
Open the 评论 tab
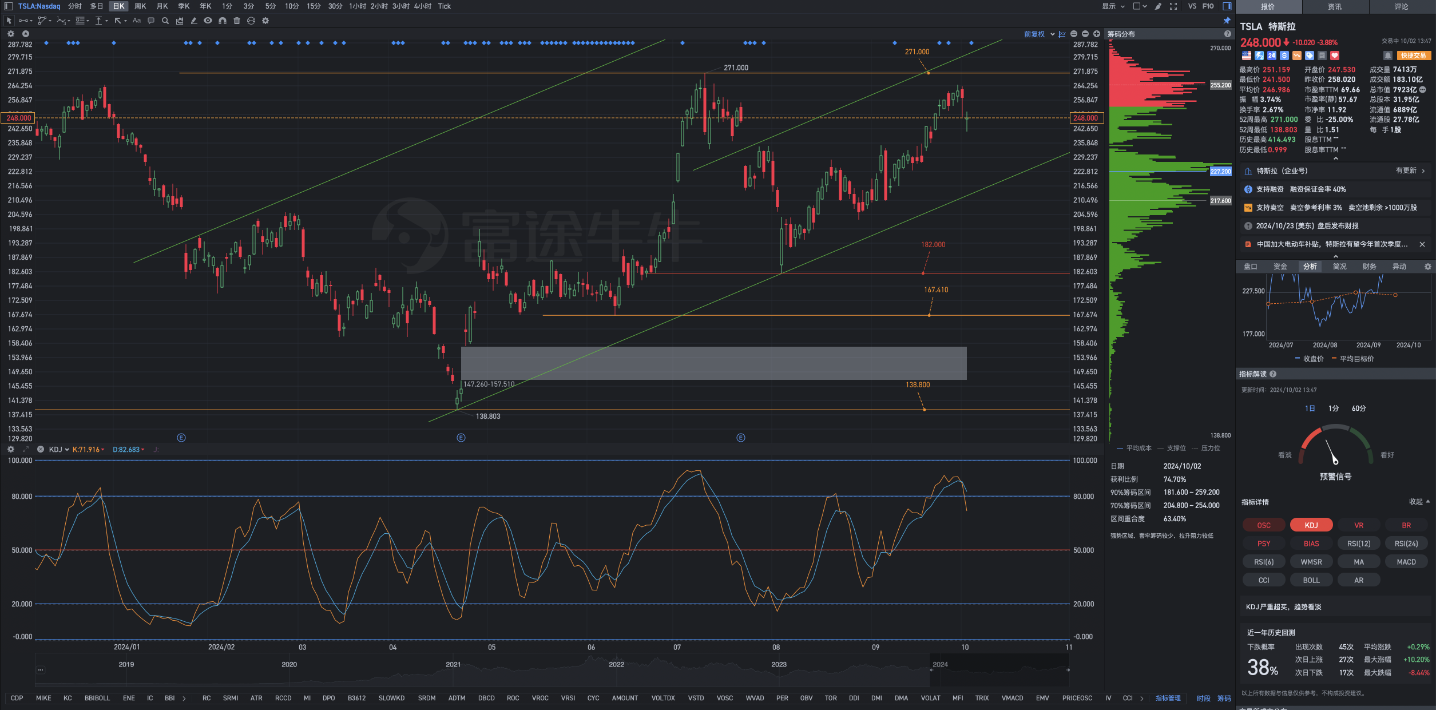tap(1401, 7)
